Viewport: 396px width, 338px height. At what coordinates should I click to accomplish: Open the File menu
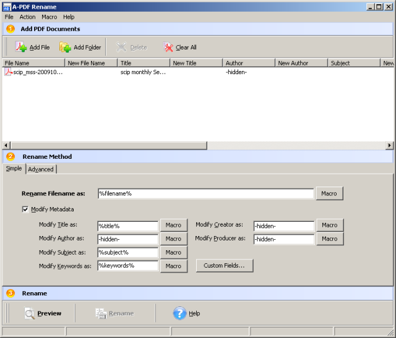(x=9, y=17)
